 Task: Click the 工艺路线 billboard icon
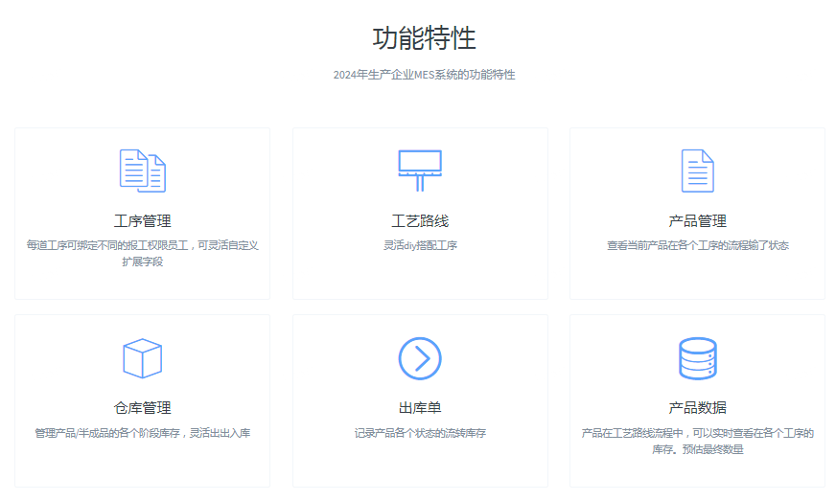pos(420,171)
